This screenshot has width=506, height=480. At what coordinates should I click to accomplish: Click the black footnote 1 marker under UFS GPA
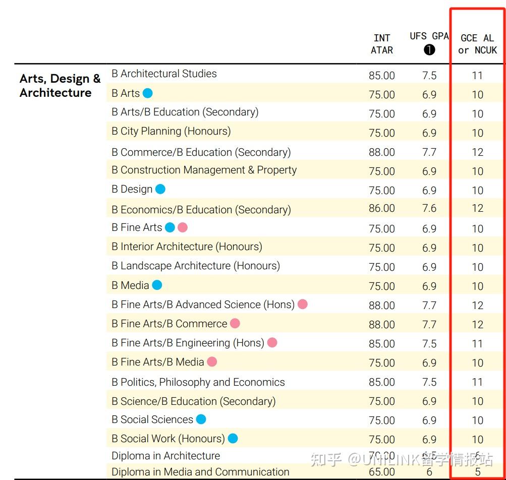[x=429, y=49]
